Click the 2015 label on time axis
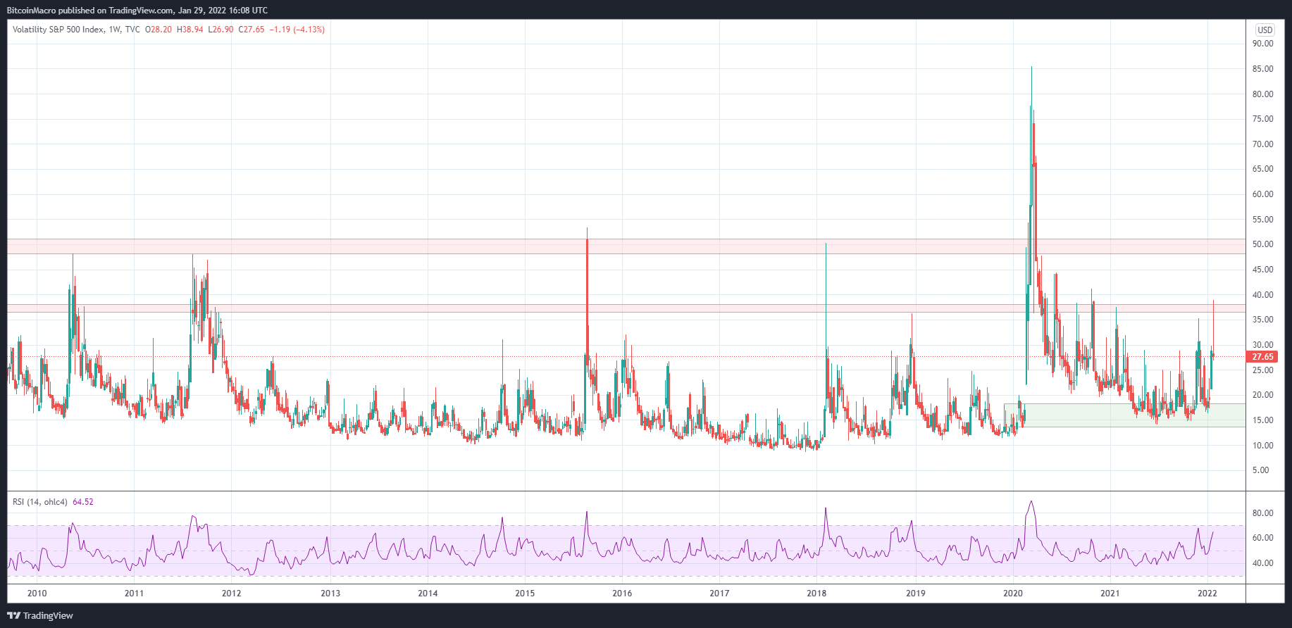The width and height of the screenshot is (1292, 628). [525, 594]
